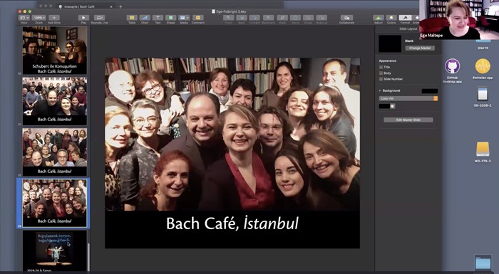Switch to the Anasayfa | Bach Café browser tab
Screen dimensions: 499x274
click(80, 6)
